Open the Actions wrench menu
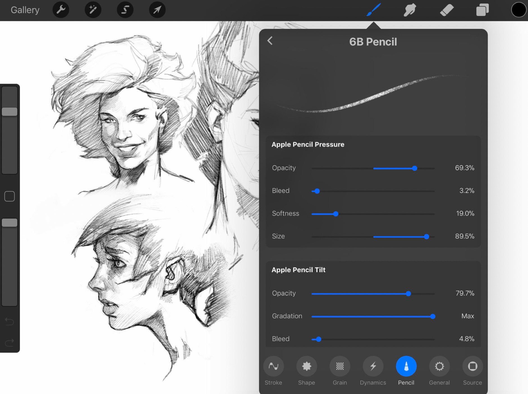 click(61, 10)
